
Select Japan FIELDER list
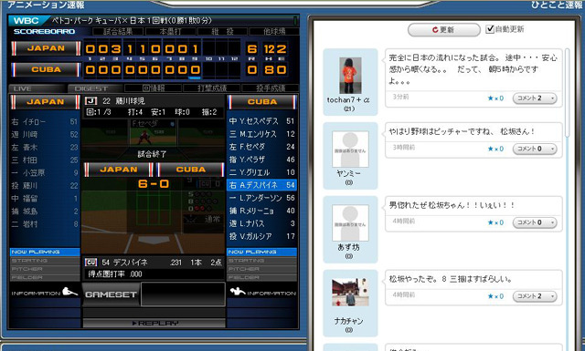click(45, 277)
